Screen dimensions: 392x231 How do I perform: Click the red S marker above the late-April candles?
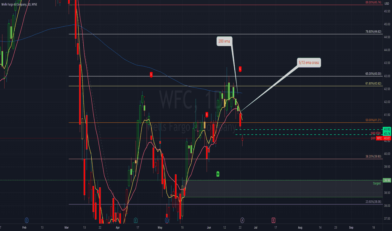151,74
